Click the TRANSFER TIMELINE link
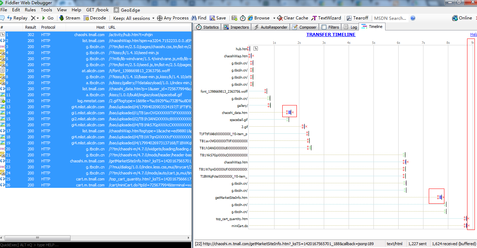Screen dimensions: 477x248 pyautogui.click(x=331, y=34)
